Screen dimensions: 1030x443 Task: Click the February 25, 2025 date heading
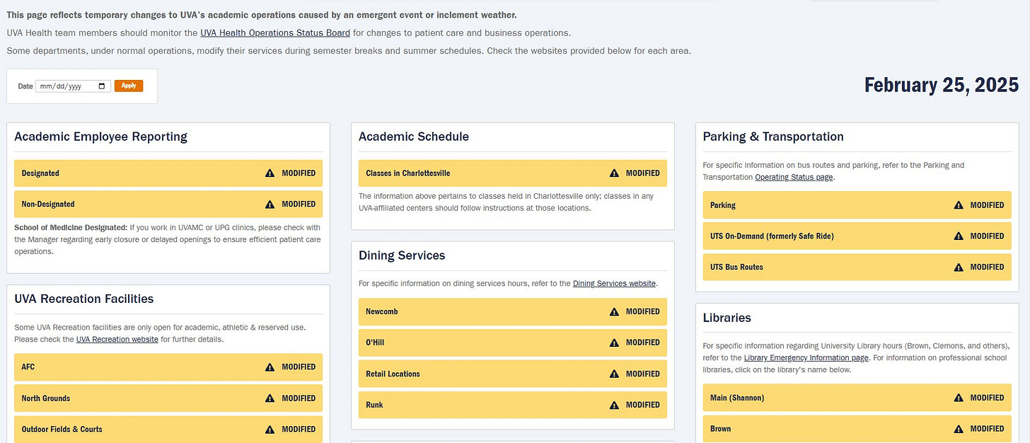tap(942, 85)
